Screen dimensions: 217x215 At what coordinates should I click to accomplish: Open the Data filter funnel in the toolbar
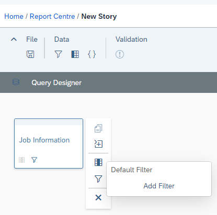58,54
